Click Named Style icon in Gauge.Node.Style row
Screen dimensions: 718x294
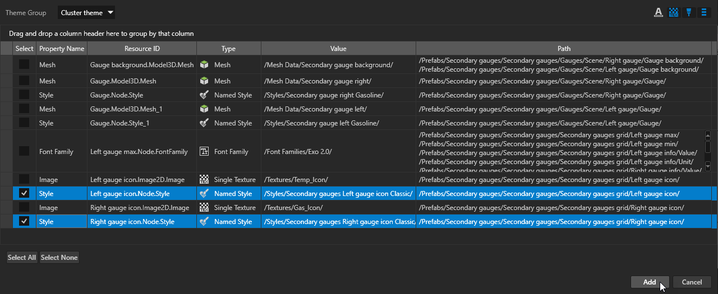(204, 95)
